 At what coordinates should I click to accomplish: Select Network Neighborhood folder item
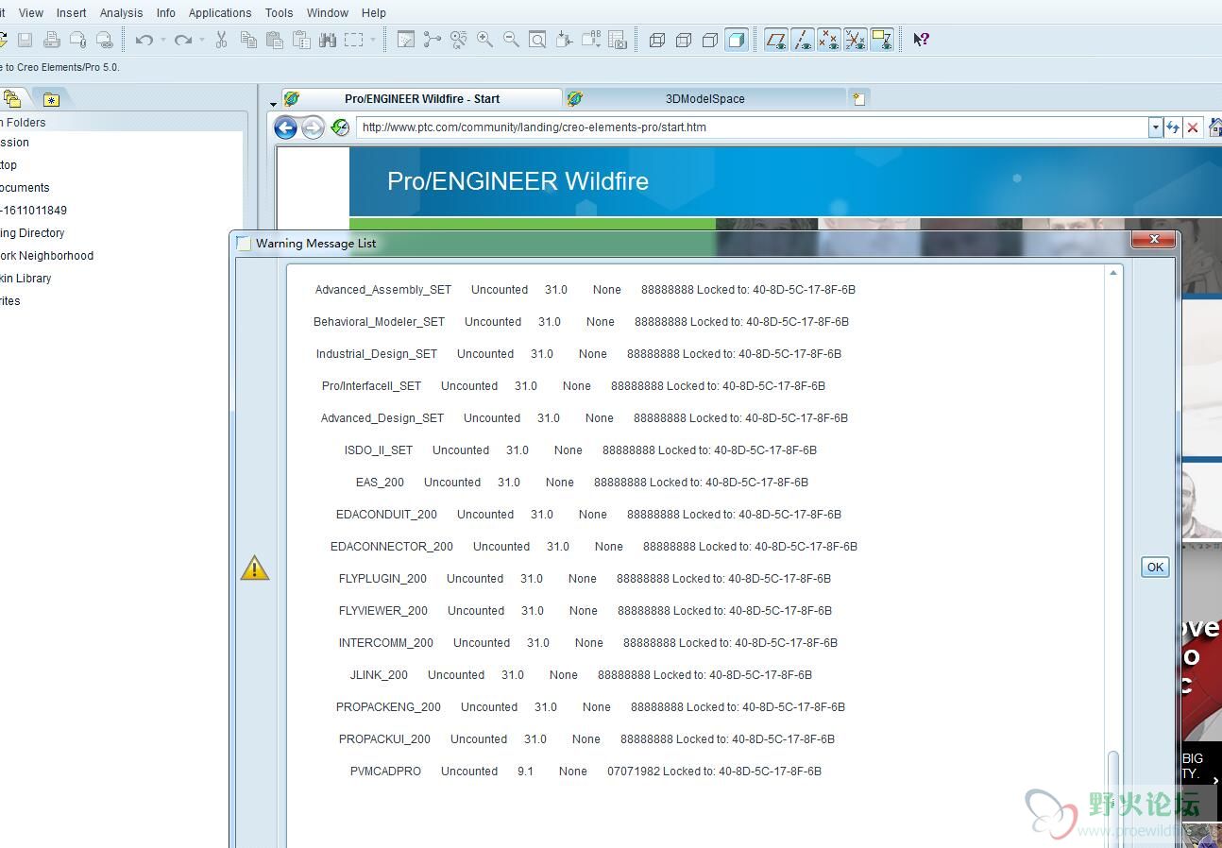point(46,256)
